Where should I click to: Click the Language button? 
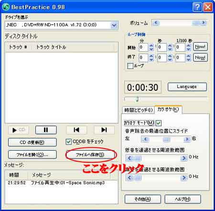[187, 87]
